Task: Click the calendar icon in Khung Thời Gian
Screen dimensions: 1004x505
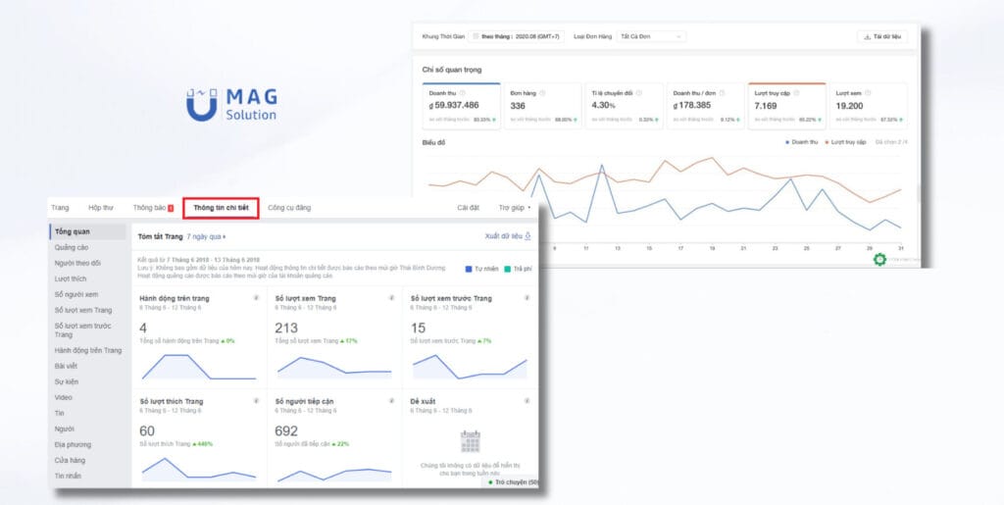Action: tap(477, 36)
